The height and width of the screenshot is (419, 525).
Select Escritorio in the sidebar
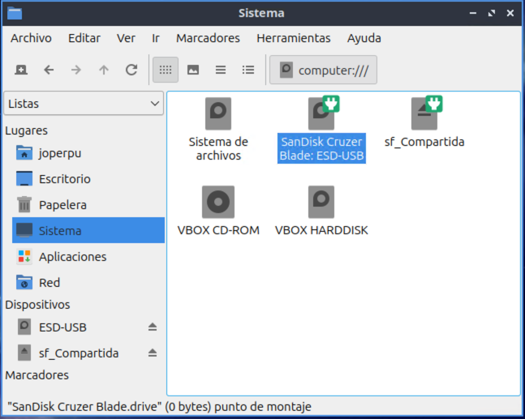(x=88, y=179)
